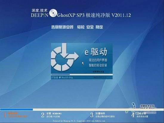The image size is (164, 123).
Task: Click the 轻松 slogan word
Action: pyautogui.click(x=81, y=27)
